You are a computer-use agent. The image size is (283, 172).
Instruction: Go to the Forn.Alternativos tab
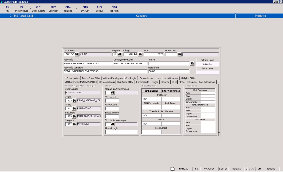click(x=207, y=82)
